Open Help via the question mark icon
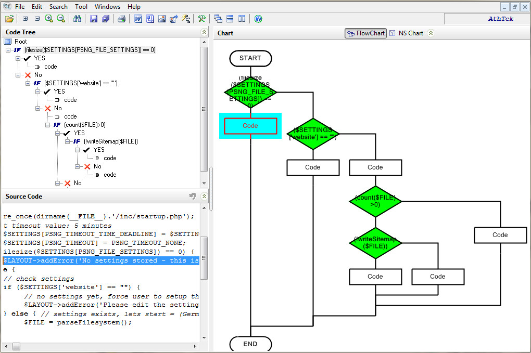The image size is (531, 353). 258,18
